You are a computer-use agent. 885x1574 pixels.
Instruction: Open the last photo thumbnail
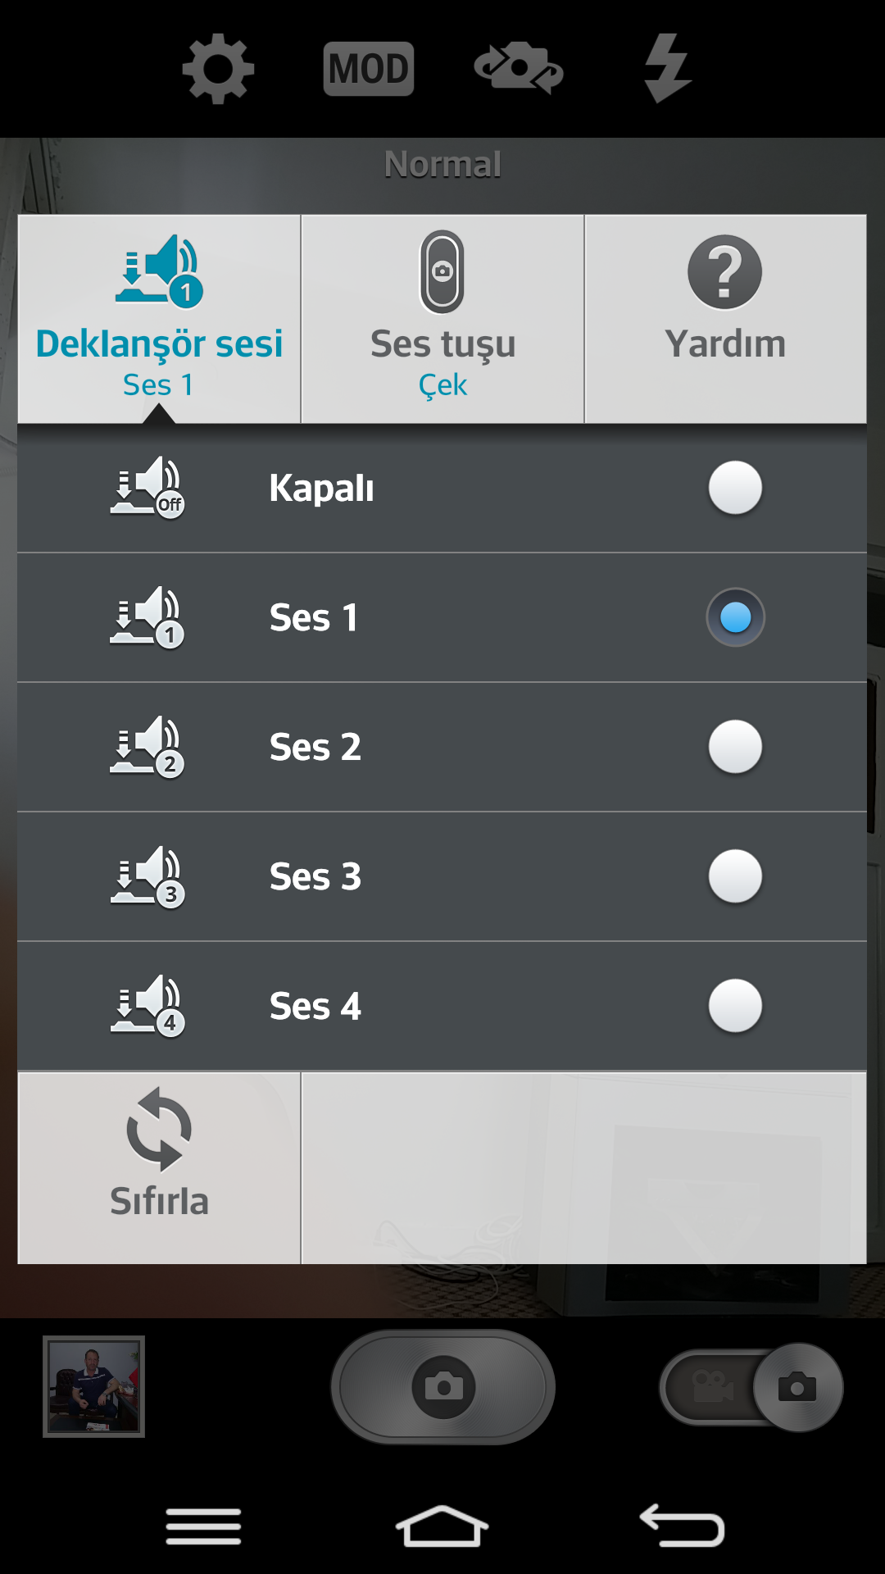point(93,1386)
